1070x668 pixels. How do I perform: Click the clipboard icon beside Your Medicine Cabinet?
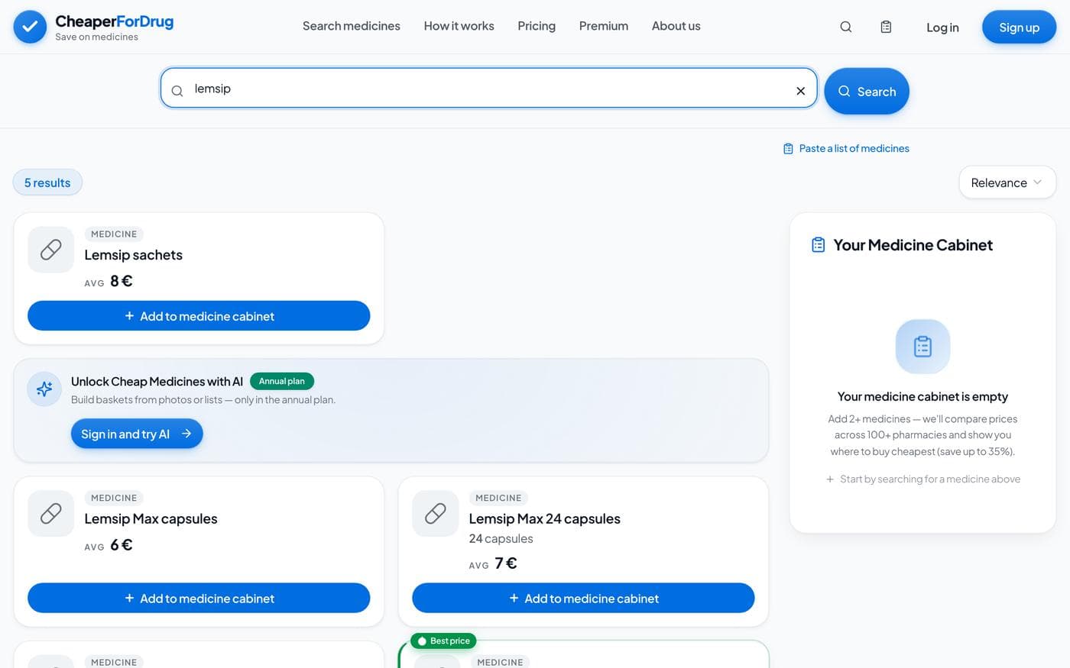tap(818, 245)
